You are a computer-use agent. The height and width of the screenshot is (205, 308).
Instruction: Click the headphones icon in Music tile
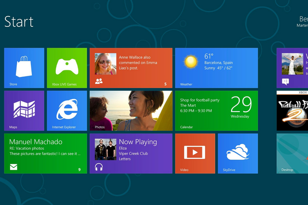pyautogui.click(x=99, y=167)
